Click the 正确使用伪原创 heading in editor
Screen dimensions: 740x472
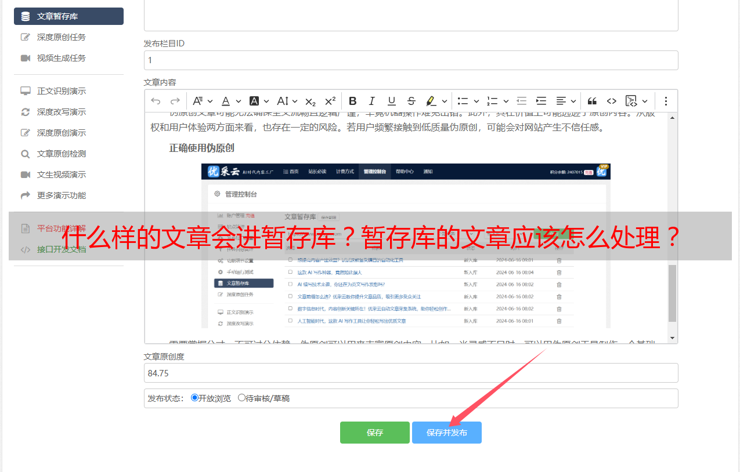(x=201, y=148)
